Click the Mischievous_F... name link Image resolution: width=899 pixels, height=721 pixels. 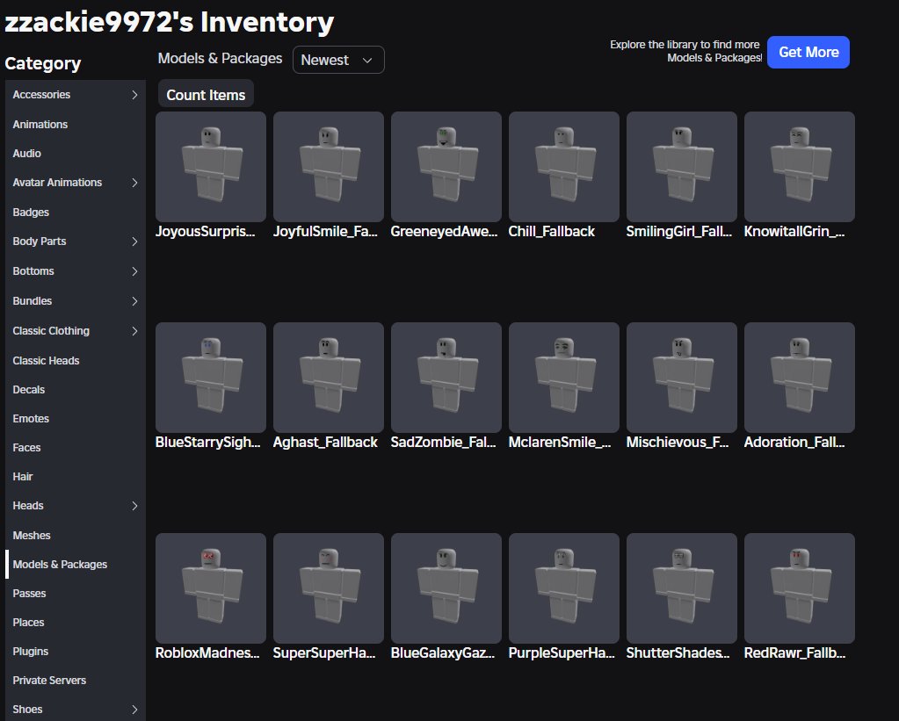(678, 443)
